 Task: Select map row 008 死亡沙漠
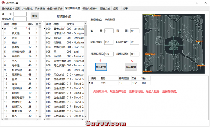pyautogui.click(x=64, y=65)
